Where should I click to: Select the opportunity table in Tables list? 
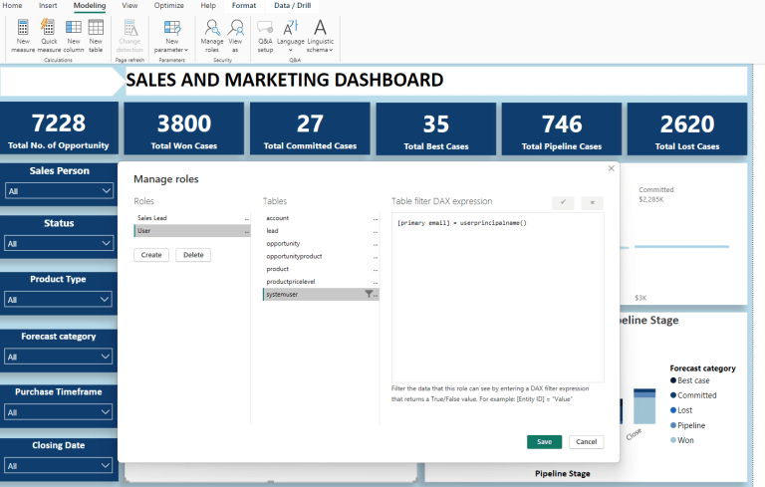click(283, 243)
